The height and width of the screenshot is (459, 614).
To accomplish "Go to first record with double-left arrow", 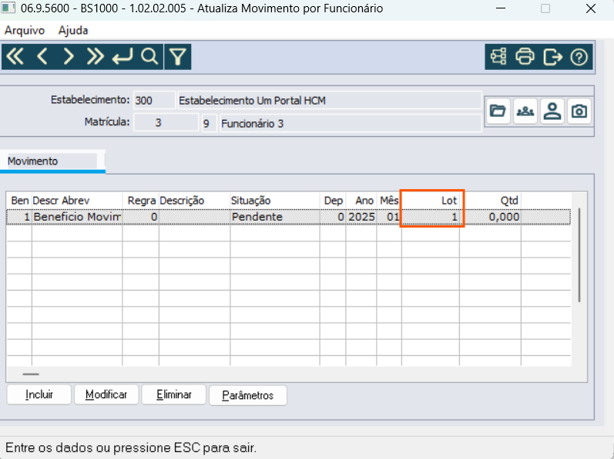I will click(15, 57).
